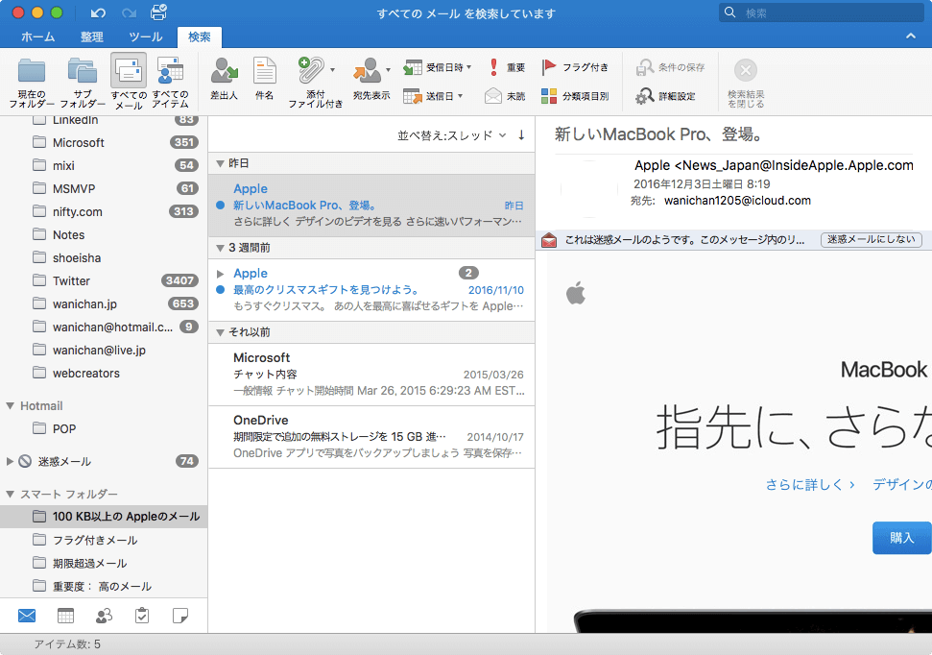The width and height of the screenshot is (932, 655).
Task: Expand Apple thread with 2 messages
Action: tap(221, 274)
